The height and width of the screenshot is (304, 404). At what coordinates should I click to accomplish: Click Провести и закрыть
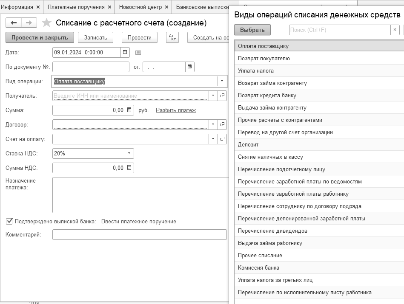(40, 37)
